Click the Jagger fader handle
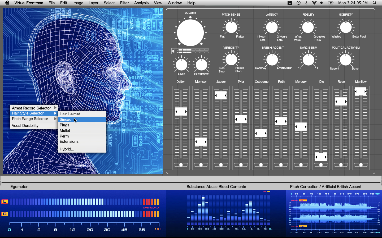382x238 pixels. 221,95
